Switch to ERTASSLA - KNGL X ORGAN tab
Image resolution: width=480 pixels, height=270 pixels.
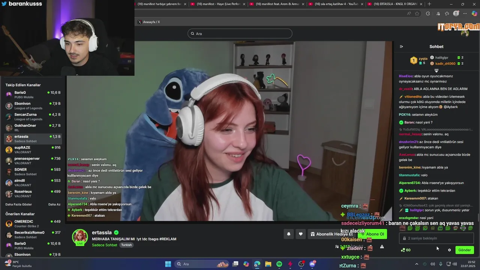point(395,4)
